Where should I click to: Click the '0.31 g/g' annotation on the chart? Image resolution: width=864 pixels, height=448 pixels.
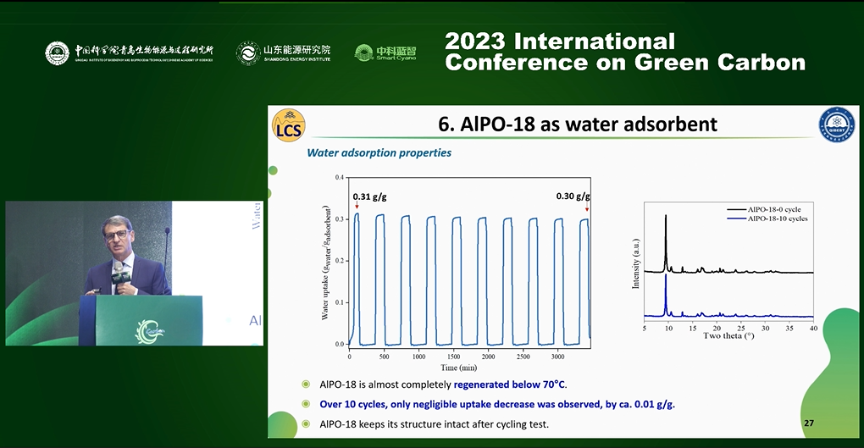[x=369, y=196]
